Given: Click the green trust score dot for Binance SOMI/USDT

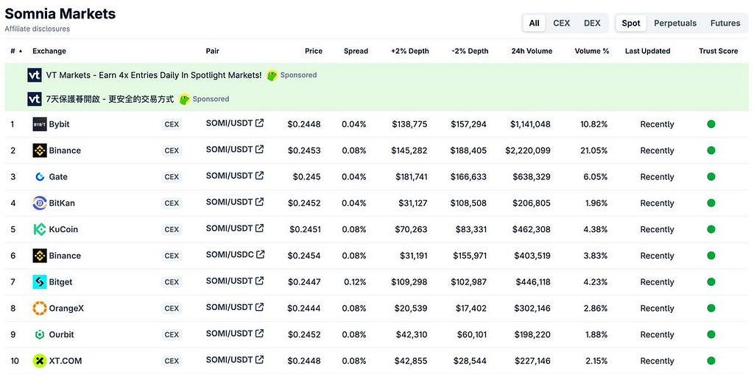Looking at the screenshot, I should [x=711, y=151].
